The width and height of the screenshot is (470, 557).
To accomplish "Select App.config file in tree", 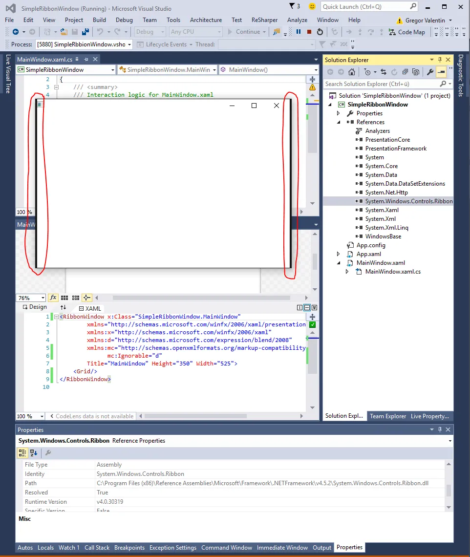I will pos(370,245).
